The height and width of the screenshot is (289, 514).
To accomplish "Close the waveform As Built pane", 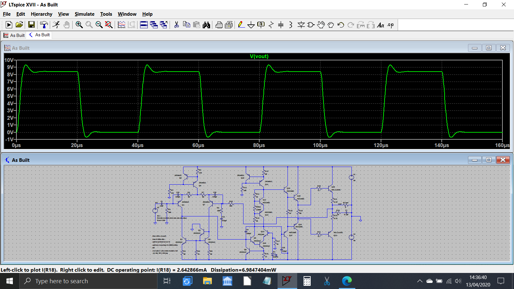I will point(503,48).
